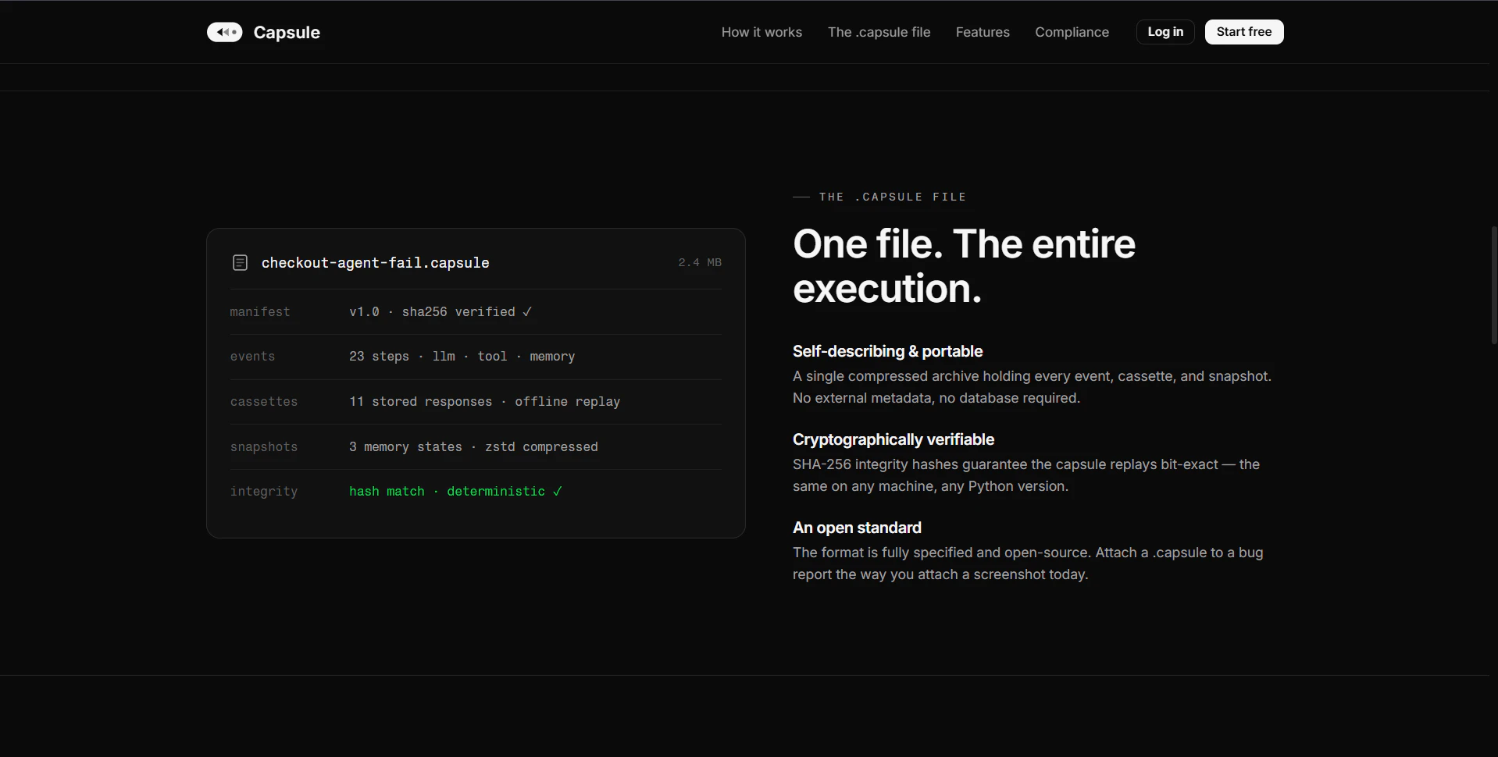
Task: Open the How it works section
Action: point(761,32)
